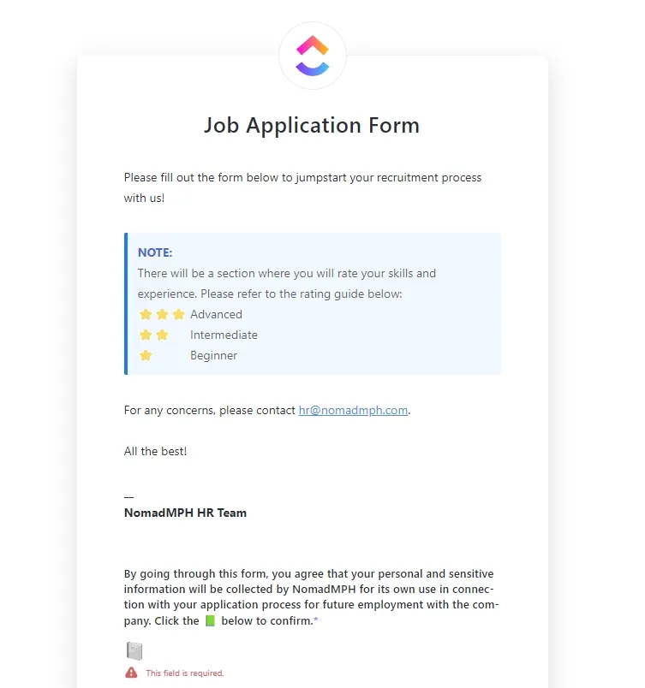Tick the gray book confirmation checkbox
This screenshot has width=645, height=688.
pyautogui.click(x=134, y=650)
